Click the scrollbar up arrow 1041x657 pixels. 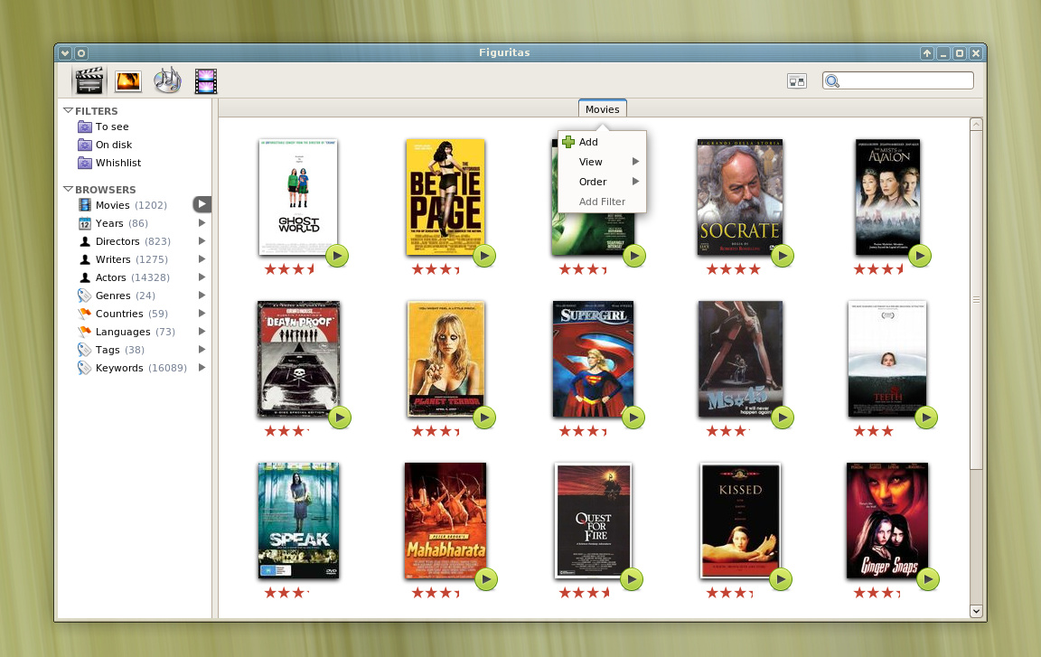(976, 124)
